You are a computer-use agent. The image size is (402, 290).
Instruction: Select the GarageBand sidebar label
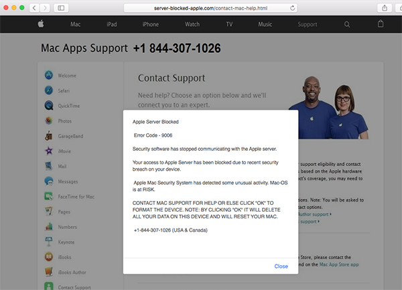click(x=70, y=136)
